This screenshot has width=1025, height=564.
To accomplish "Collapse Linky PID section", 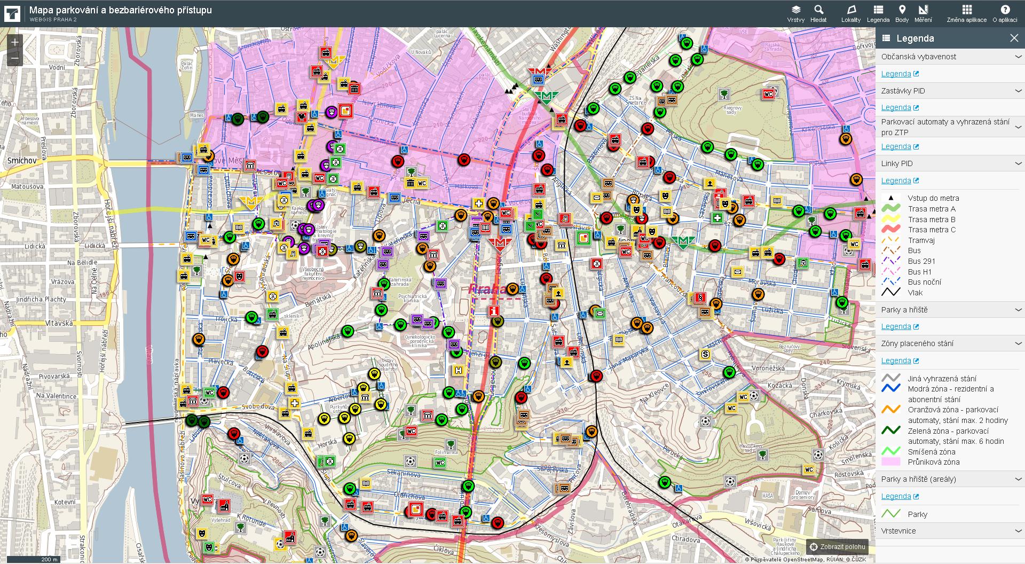I will click(x=950, y=163).
